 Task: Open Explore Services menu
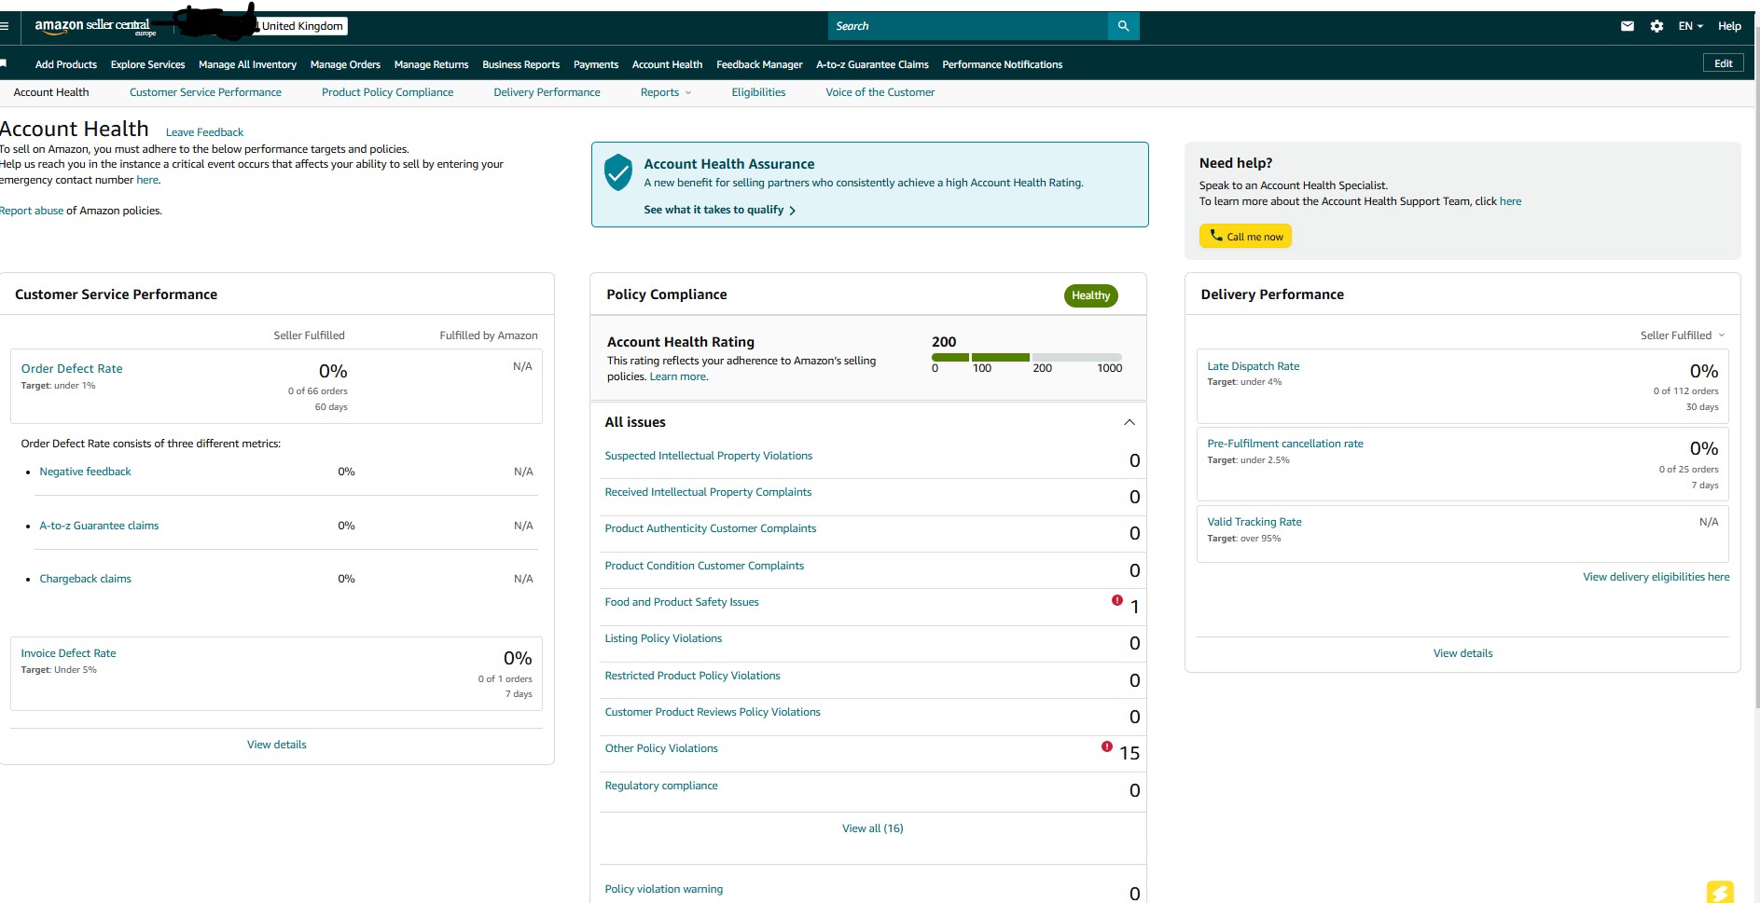click(x=147, y=64)
